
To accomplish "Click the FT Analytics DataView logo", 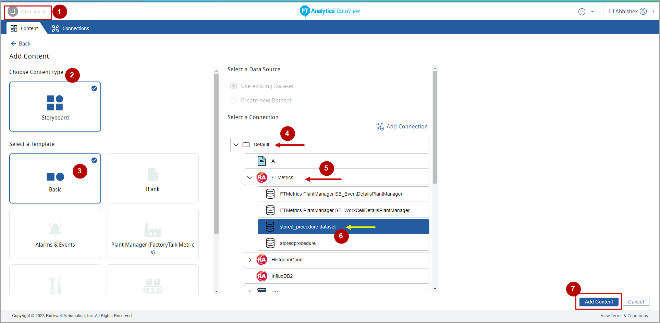I will (330, 11).
